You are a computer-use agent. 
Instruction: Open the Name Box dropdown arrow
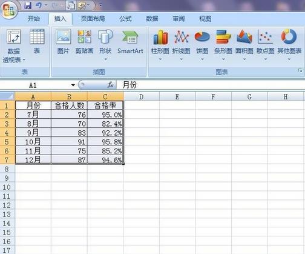coord(73,85)
